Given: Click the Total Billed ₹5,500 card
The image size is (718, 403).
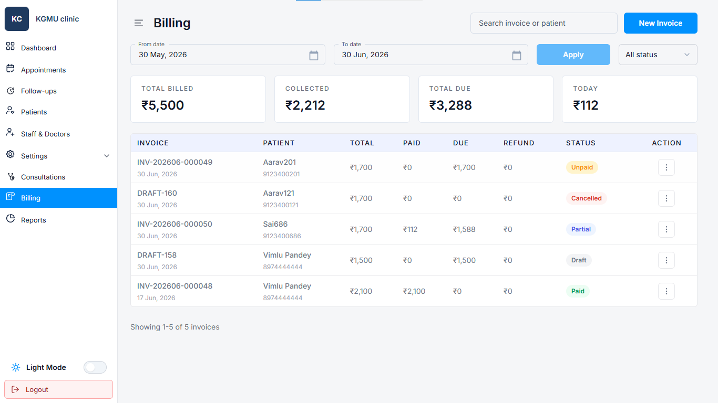Looking at the screenshot, I should [198, 99].
